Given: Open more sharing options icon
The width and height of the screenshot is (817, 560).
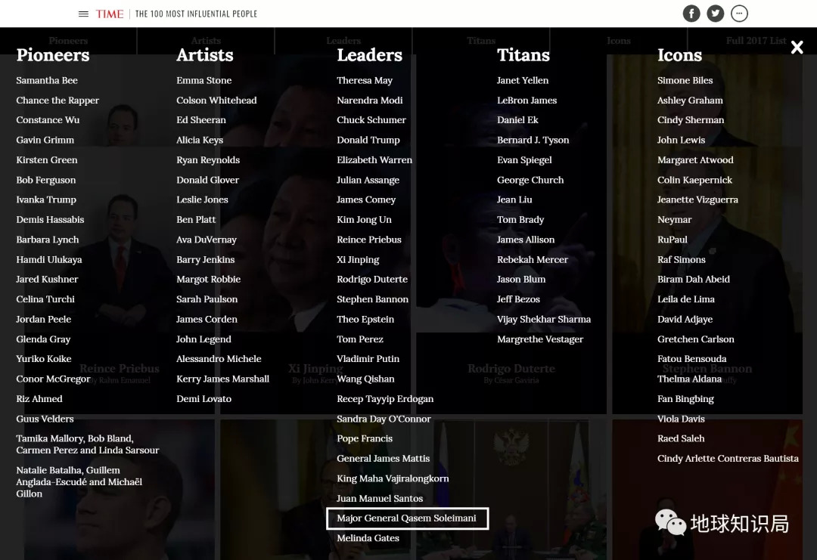Looking at the screenshot, I should pos(739,14).
